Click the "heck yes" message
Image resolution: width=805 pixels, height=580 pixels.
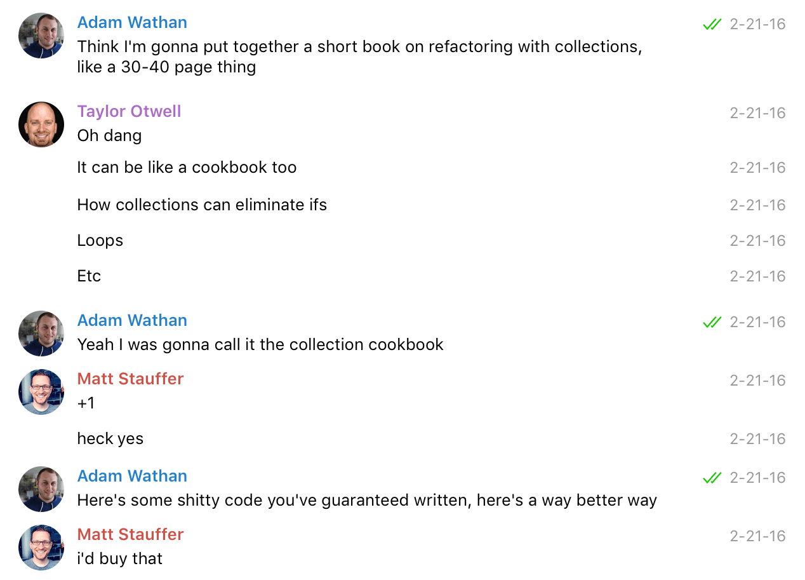pyautogui.click(x=110, y=439)
